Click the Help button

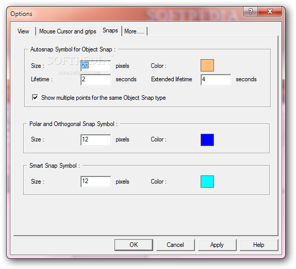coord(259,245)
